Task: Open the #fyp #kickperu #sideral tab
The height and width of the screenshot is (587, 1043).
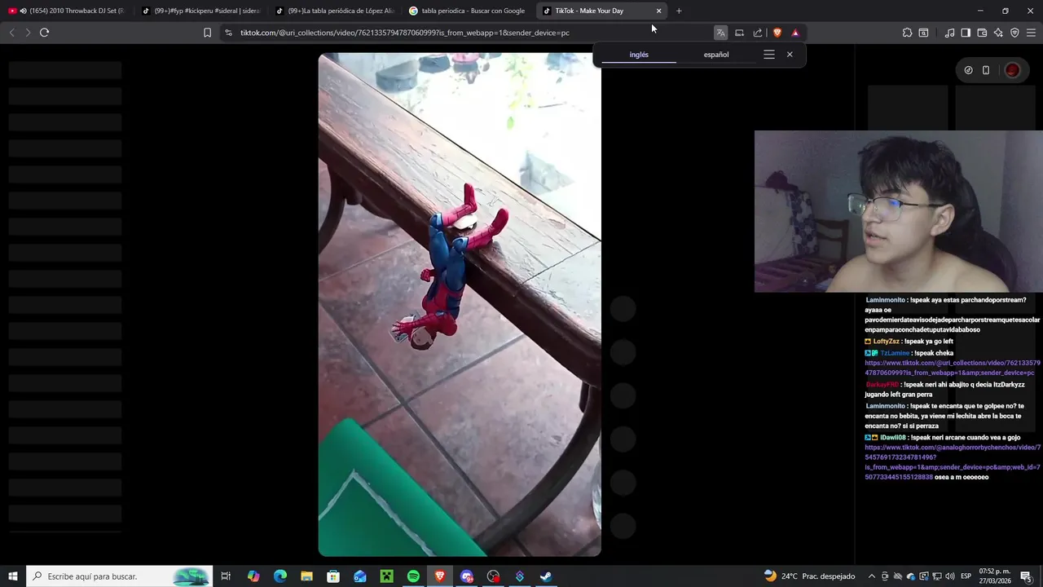Action: (x=200, y=11)
